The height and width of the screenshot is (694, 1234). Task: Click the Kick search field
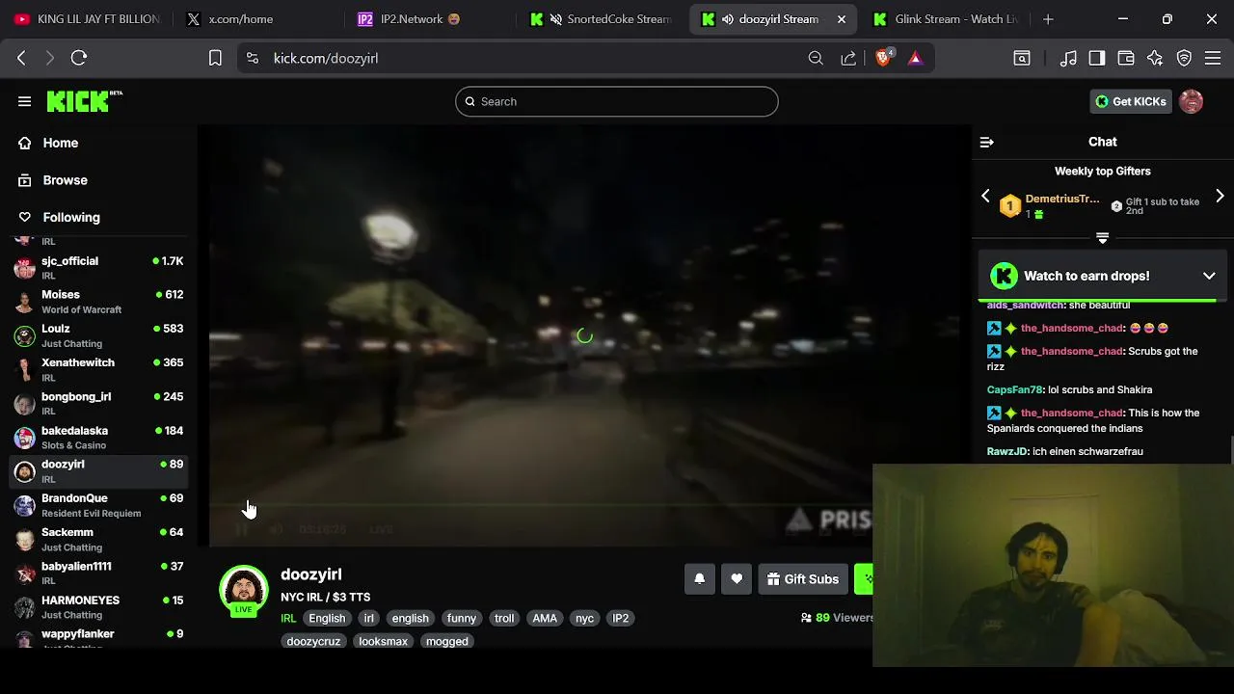617,101
